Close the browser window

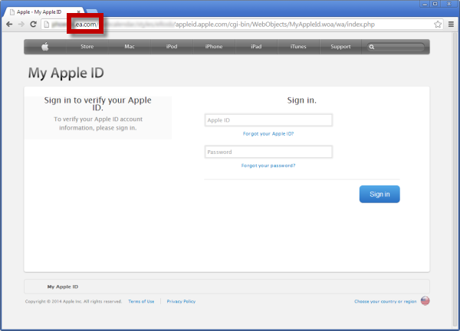[449, 4]
